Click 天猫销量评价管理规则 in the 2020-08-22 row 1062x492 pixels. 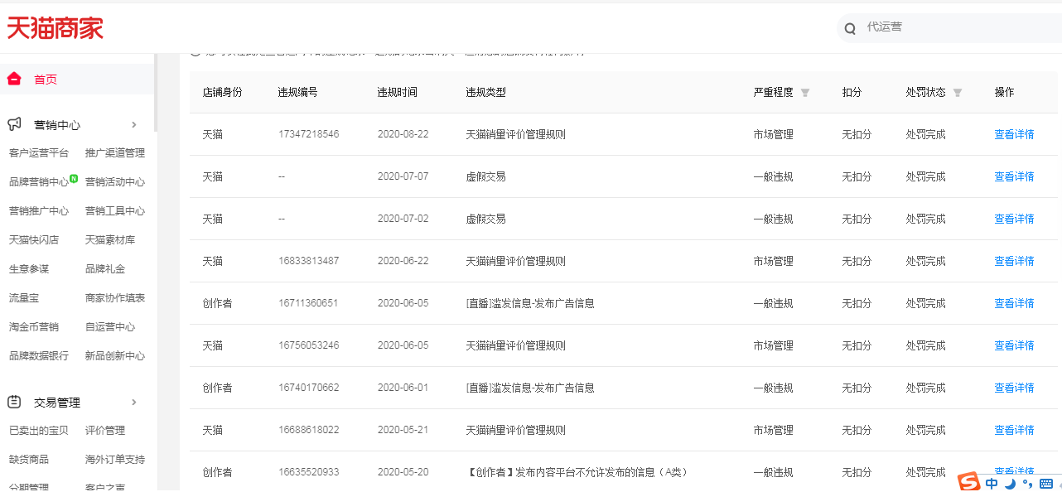pyautogui.click(x=516, y=134)
